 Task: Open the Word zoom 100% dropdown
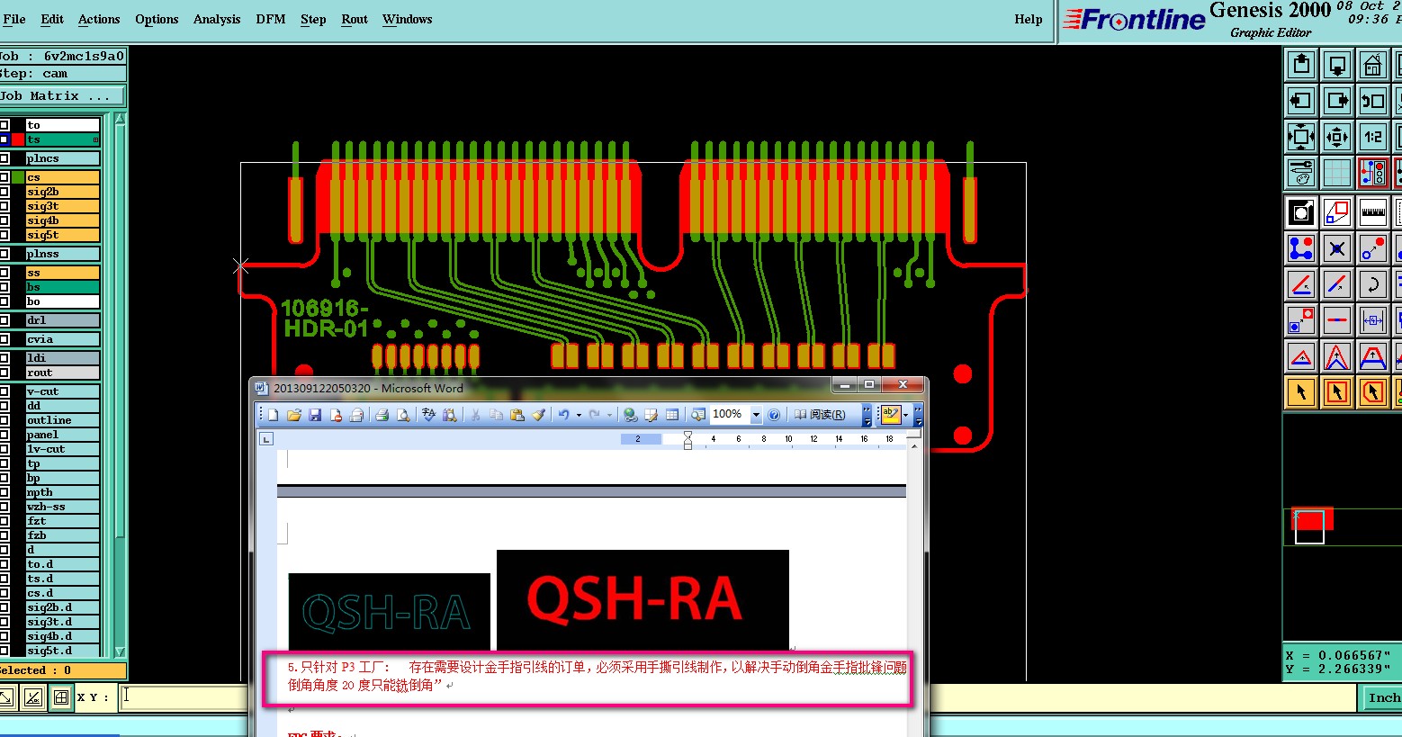click(756, 415)
